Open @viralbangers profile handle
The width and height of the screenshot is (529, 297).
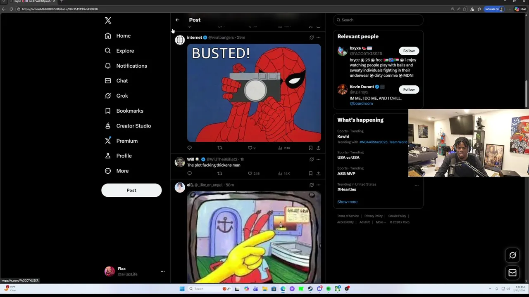point(221,38)
